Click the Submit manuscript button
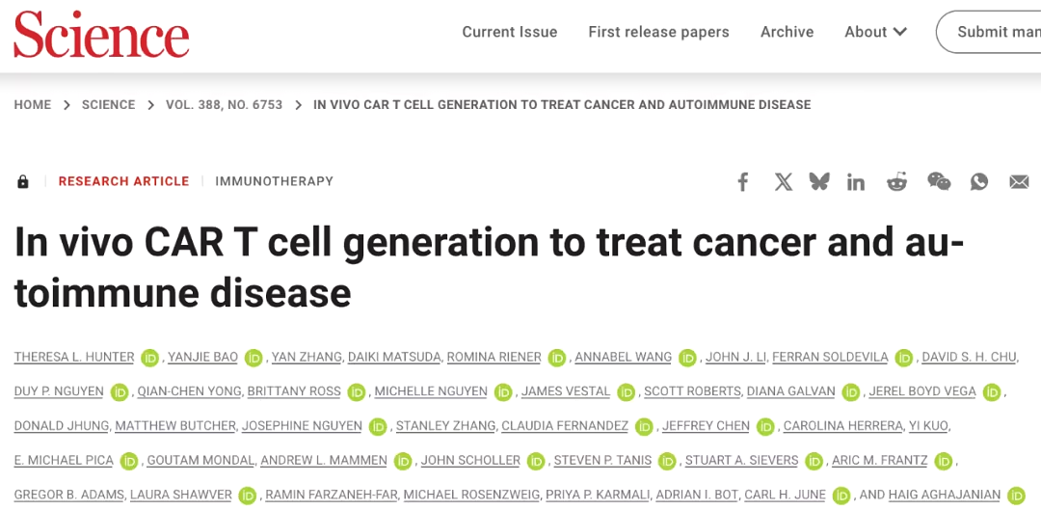 pyautogui.click(x=989, y=32)
